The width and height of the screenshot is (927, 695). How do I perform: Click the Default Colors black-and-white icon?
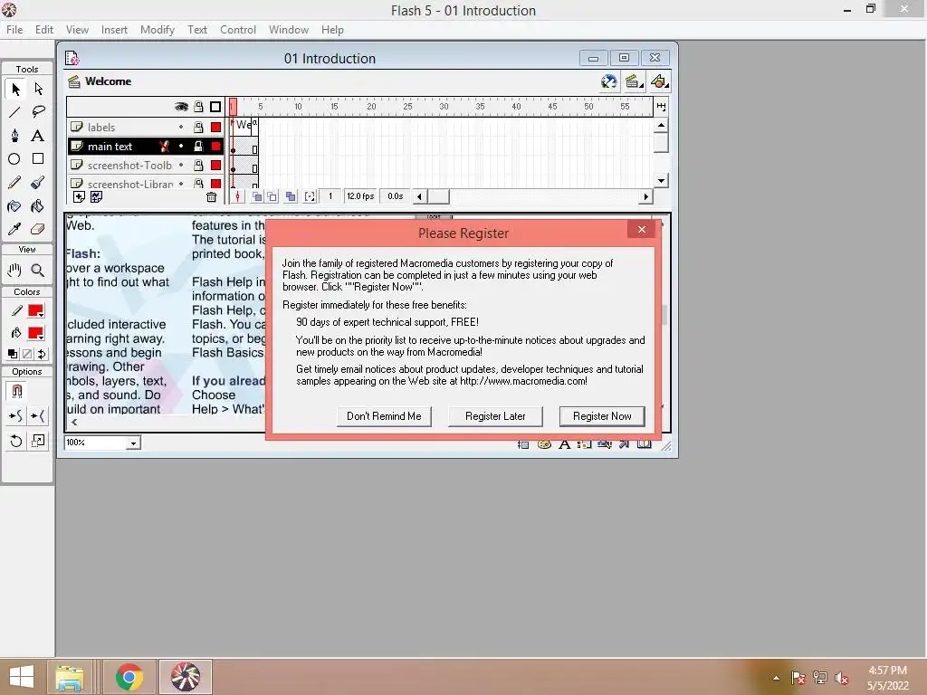(x=13, y=354)
